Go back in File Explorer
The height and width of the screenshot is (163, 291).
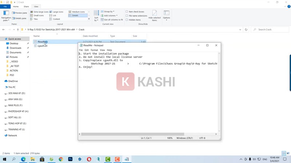[x=4, y=30]
